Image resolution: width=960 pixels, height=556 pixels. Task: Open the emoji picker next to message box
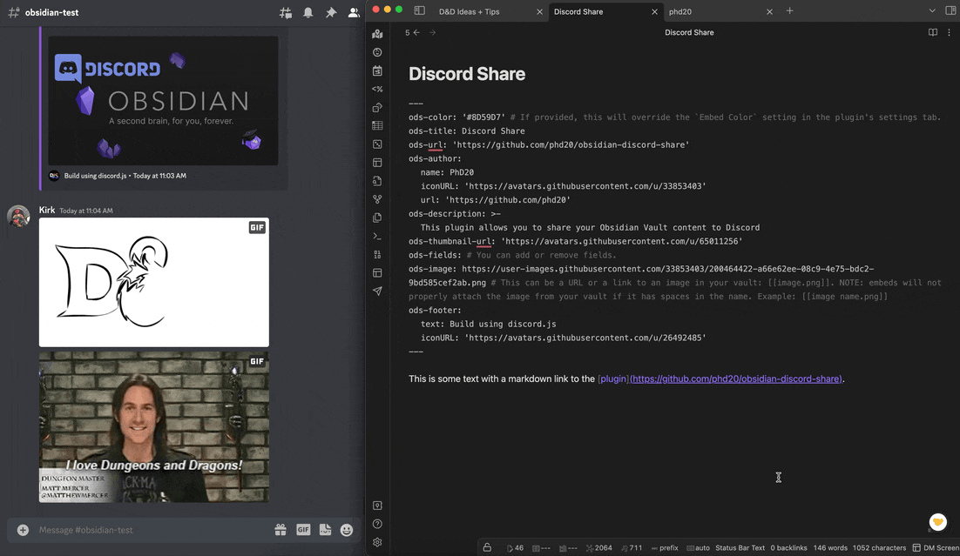pos(346,529)
